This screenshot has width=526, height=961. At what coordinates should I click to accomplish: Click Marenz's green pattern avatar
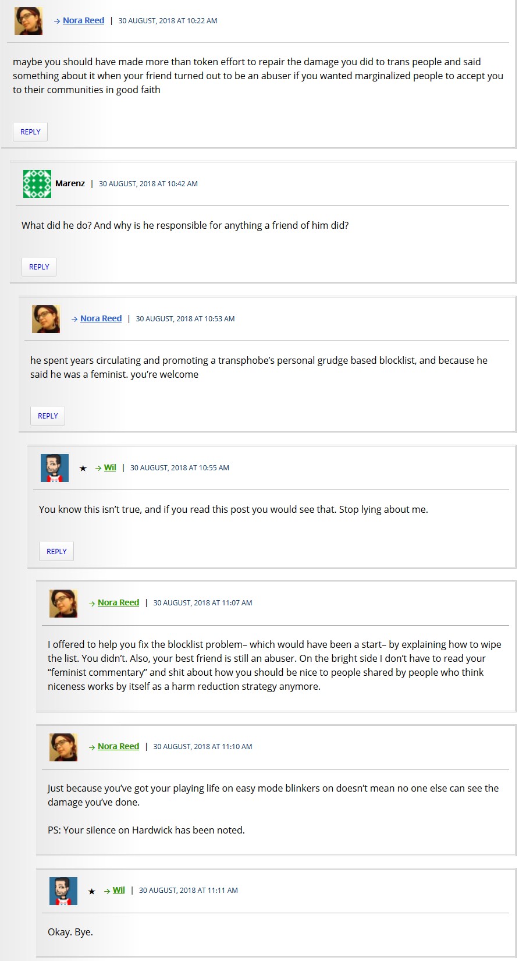[x=37, y=184]
